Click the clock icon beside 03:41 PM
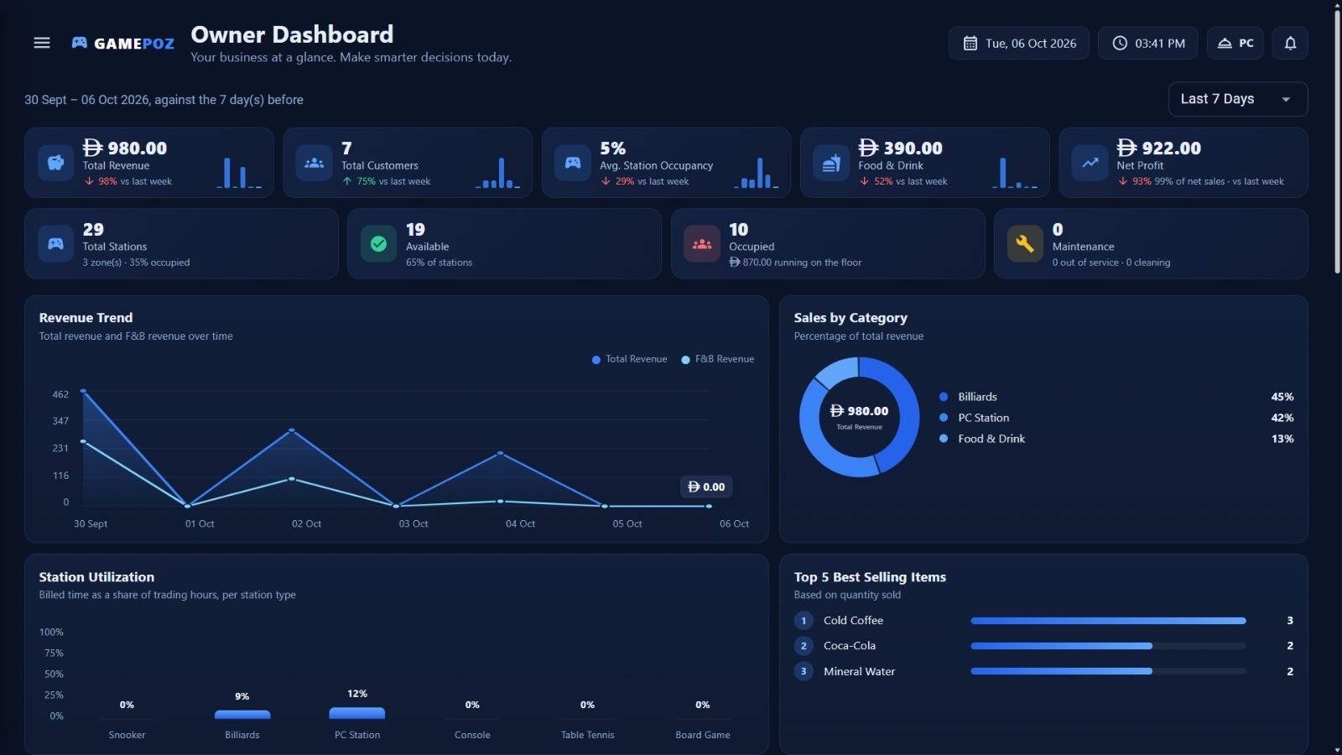Image resolution: width=1342 pixels, height=755 pixels. (x=1120, y=43)
